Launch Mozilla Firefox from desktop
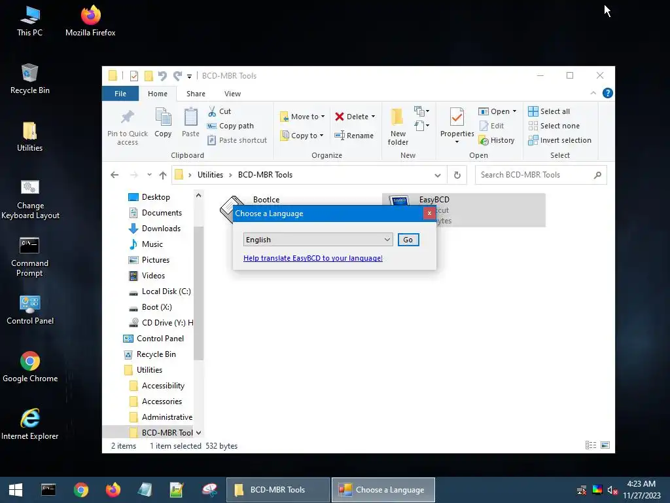The height and width of the screenshot is (503, 670). (x=90, y=21)
